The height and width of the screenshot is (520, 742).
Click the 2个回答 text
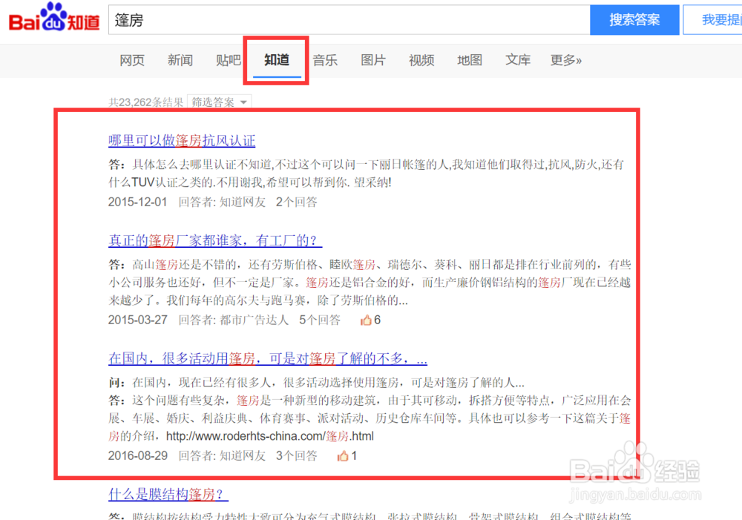pyautogui.click(x=296, y=202)
